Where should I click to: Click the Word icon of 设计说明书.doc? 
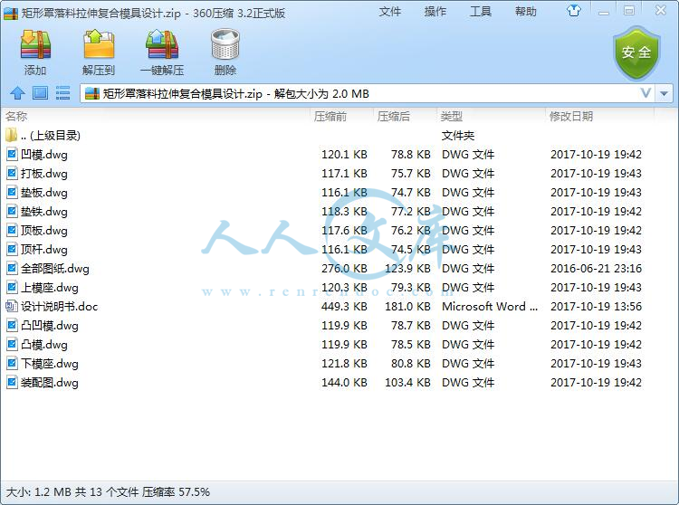(x=12, y=307)
